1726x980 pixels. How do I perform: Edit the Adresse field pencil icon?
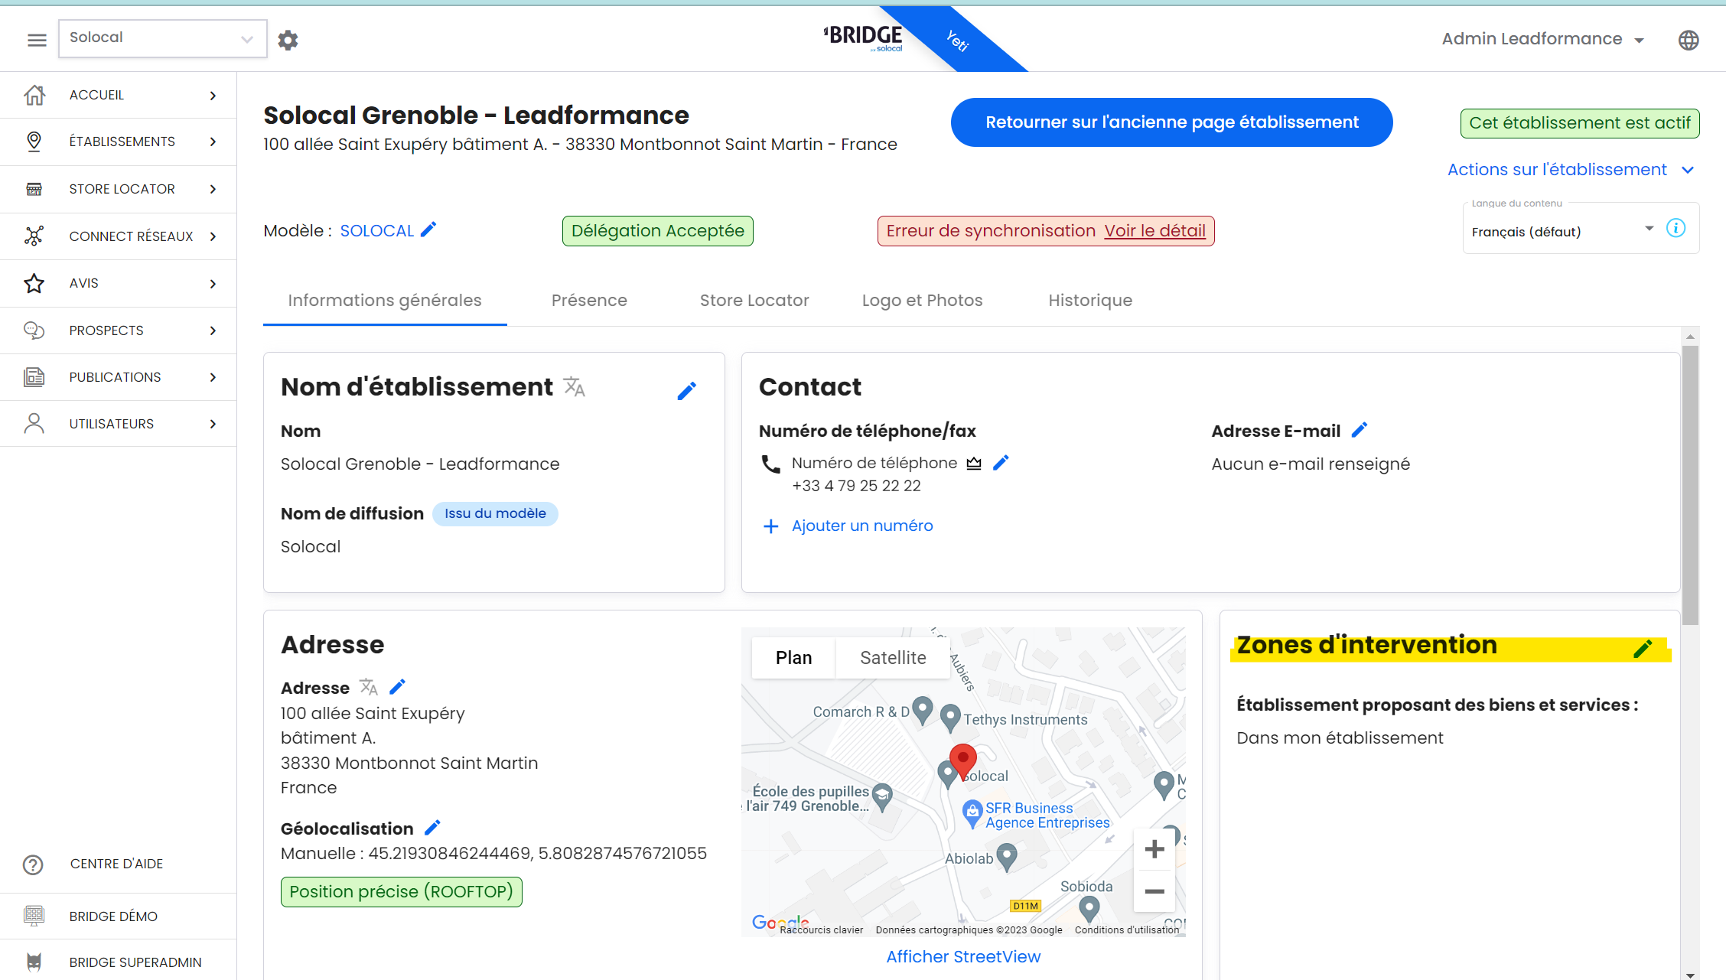tap(397, 687)
